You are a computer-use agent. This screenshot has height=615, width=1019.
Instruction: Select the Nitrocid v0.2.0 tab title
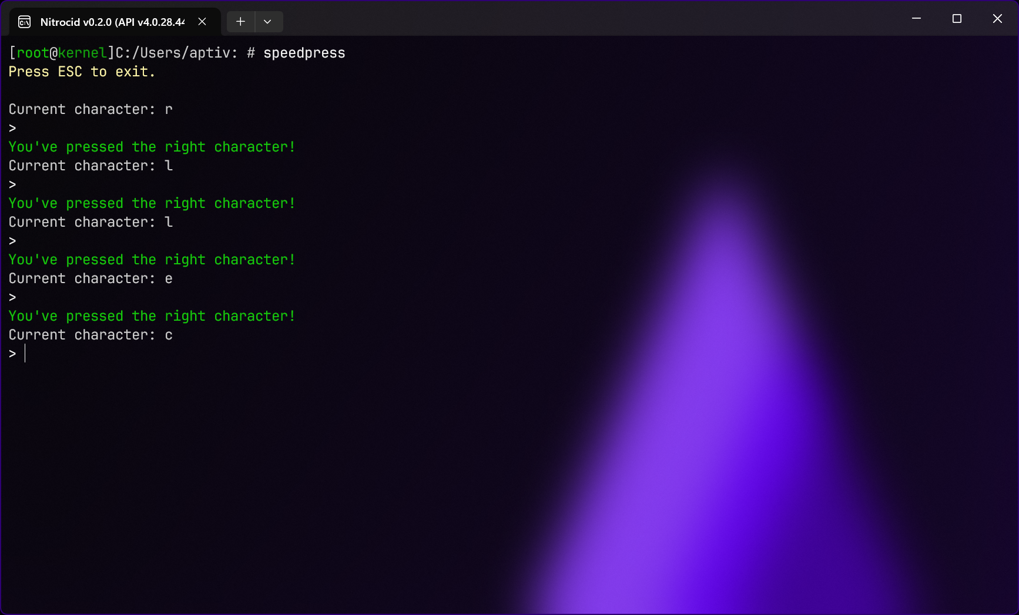tap(112, 22)
